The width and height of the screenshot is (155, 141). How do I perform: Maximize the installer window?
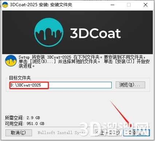(129, 5)
